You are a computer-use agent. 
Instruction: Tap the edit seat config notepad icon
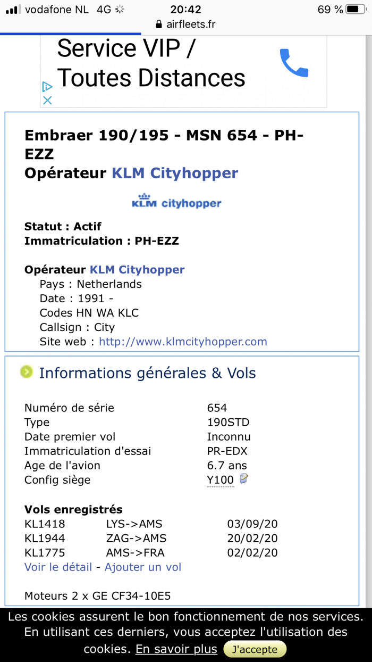click(244, 479)
